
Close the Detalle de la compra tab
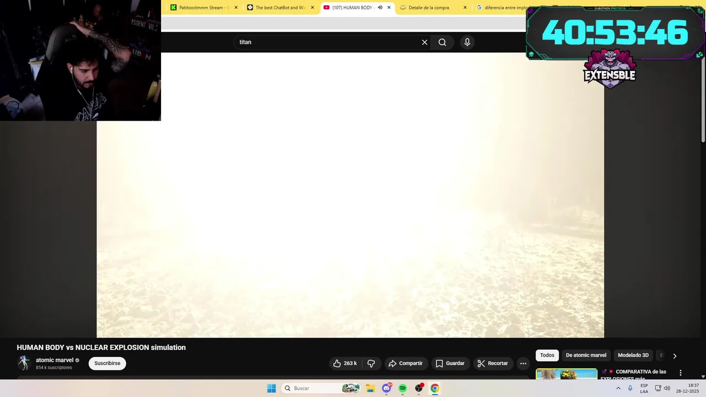coord(465,8)
